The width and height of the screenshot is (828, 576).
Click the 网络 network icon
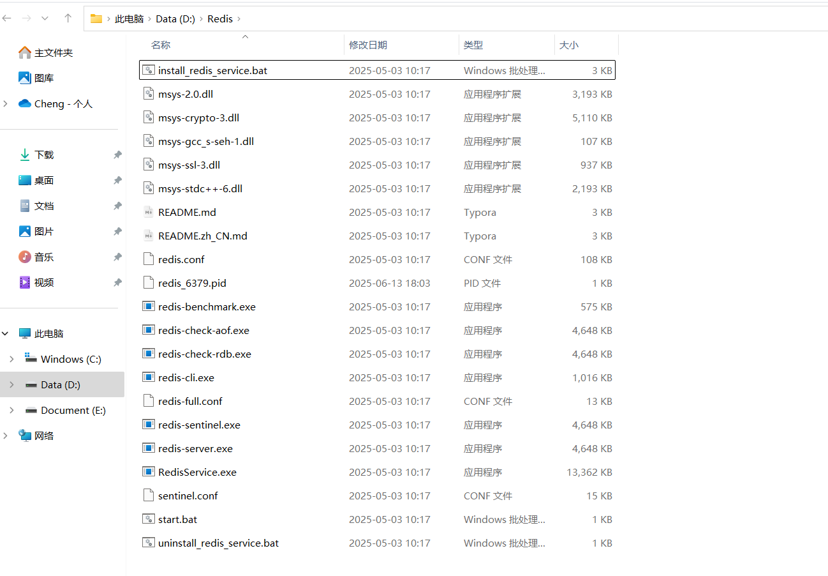[x=25, y=436]
